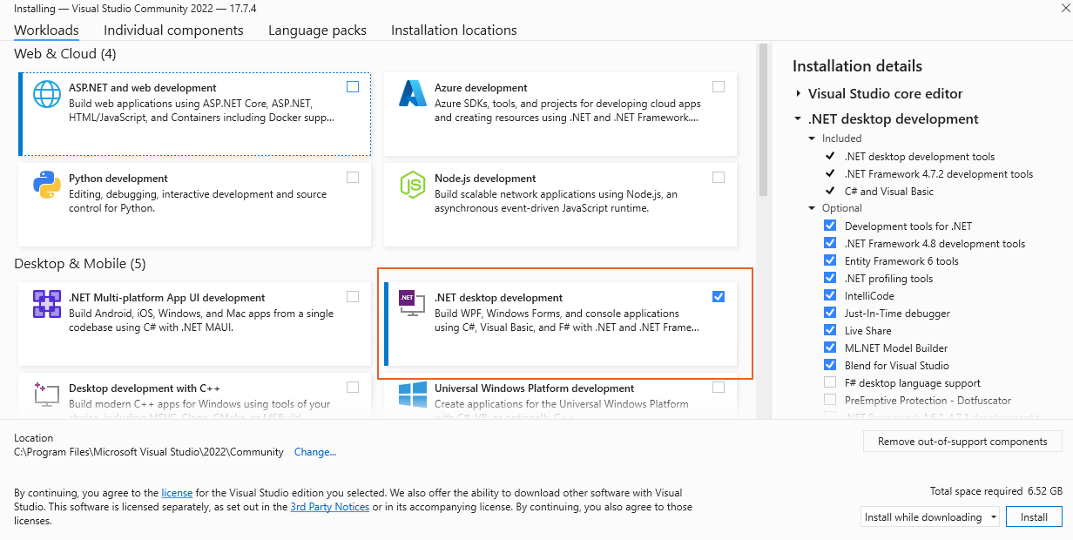Click the Web & Cloud (4) heading
The image size is (1073, 540).
(65, 54)
